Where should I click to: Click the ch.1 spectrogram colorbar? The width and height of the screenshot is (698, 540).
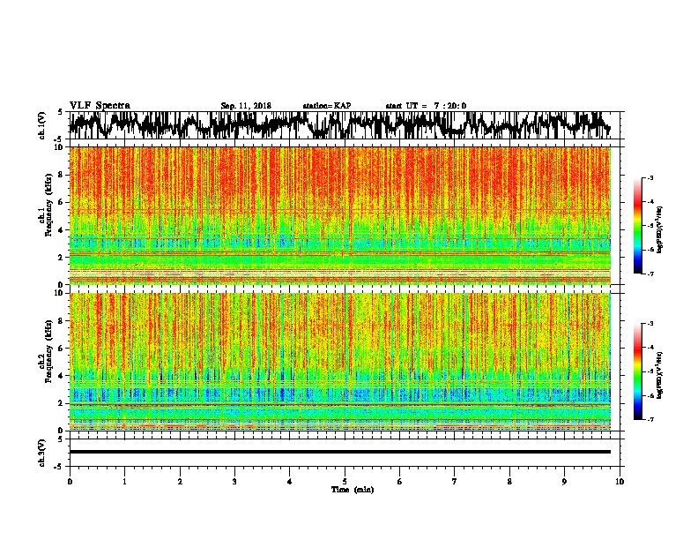pyautogui.click(x=638, y=226)
